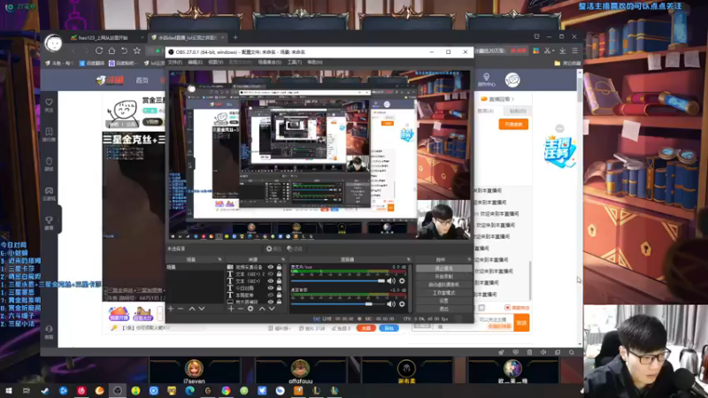Move source down in the sources list
Image resolution: width=708 pixels, height=398 pixels.
click(x=272, y=309)
